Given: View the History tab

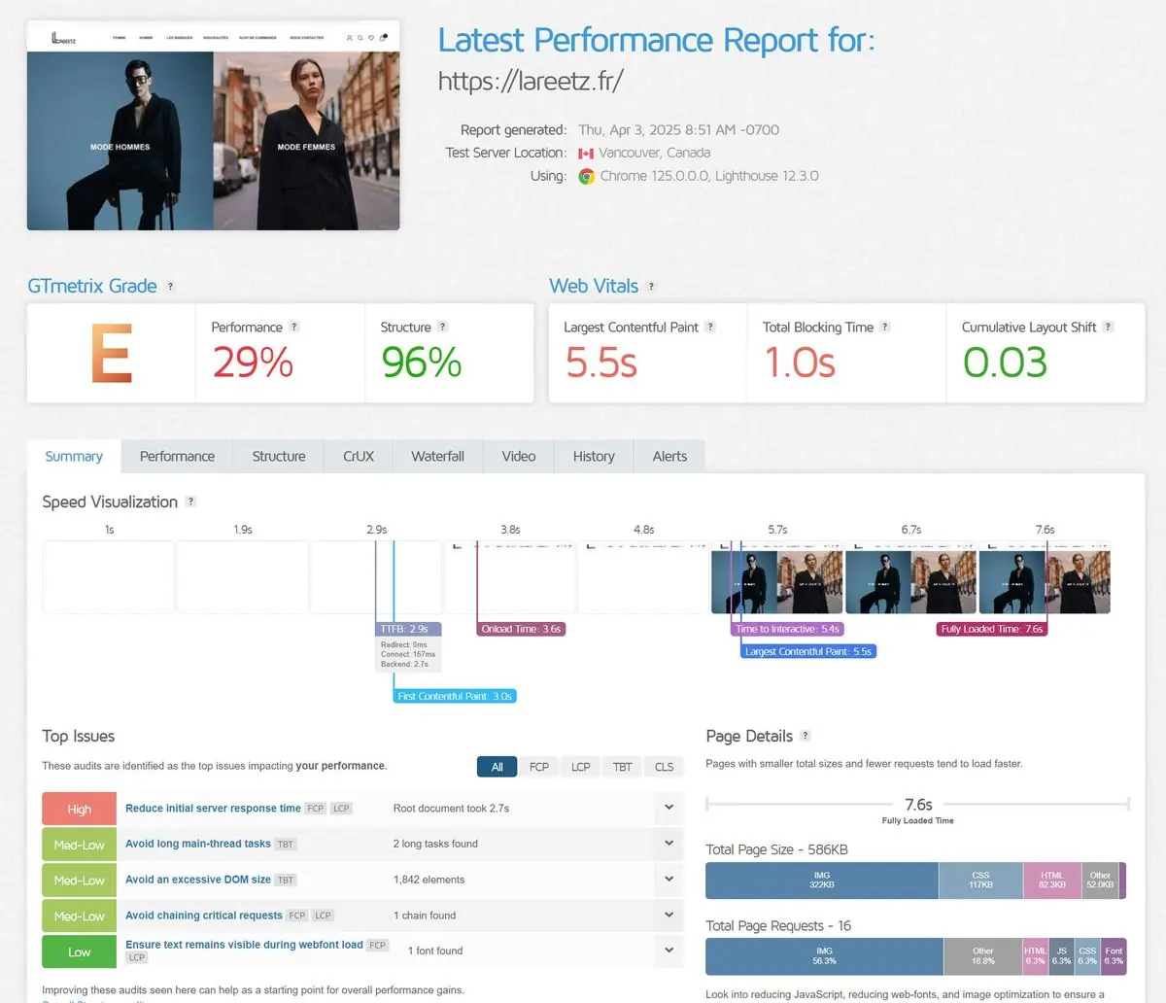Looking at the screenshot, I should point(594,457).
